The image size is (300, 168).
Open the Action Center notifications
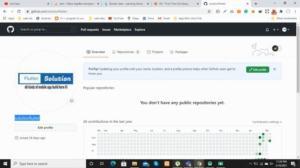[x=293, y=164]
